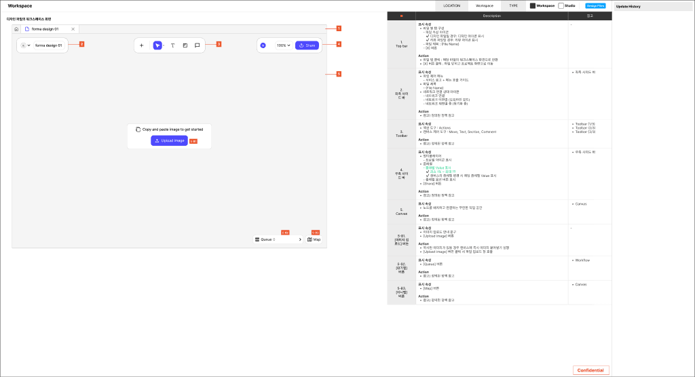
Task: Click the Confidential label
Action: pyautogui.click(x=590, y=370)
